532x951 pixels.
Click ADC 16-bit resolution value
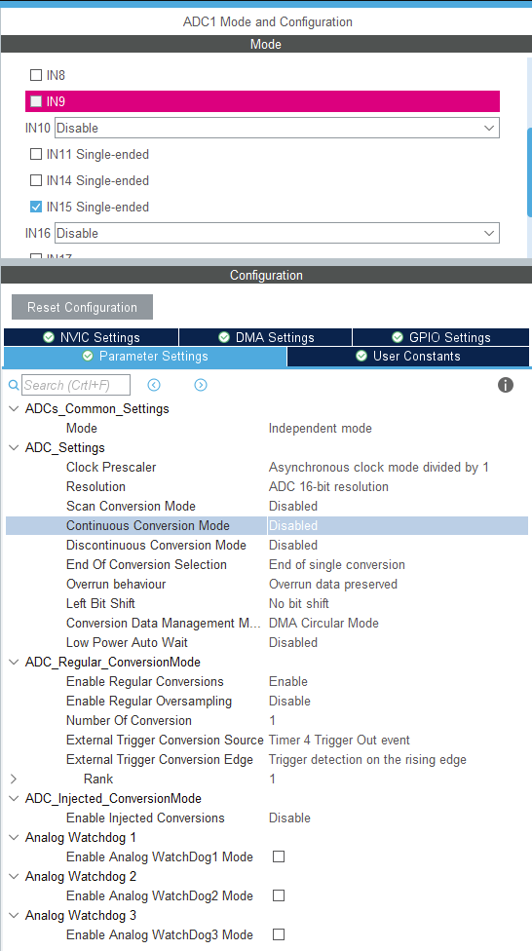pos(328,486)
